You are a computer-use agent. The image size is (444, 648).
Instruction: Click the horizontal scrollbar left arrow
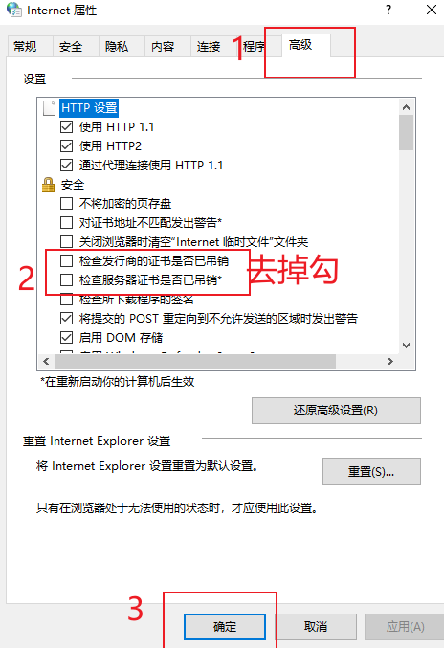[46, 361]
